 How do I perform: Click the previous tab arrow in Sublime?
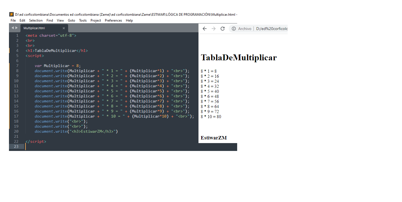13,28
